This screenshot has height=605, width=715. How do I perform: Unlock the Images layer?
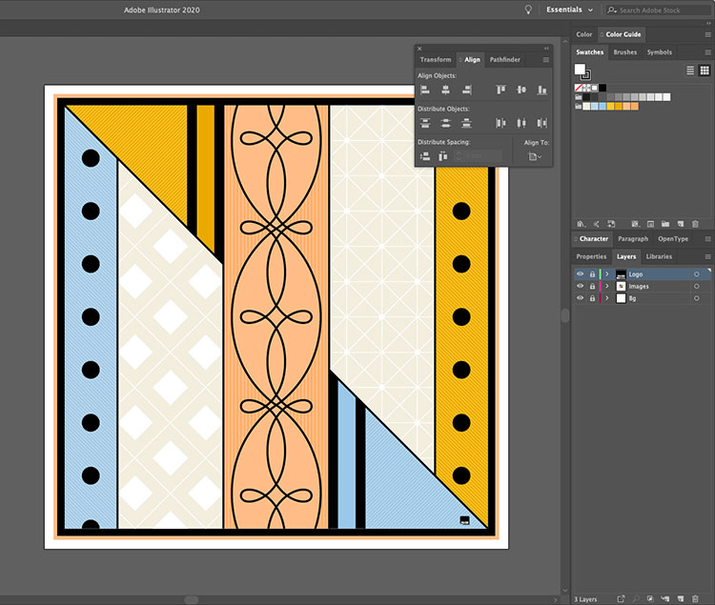pyautogui.click(x=592, y=286)
